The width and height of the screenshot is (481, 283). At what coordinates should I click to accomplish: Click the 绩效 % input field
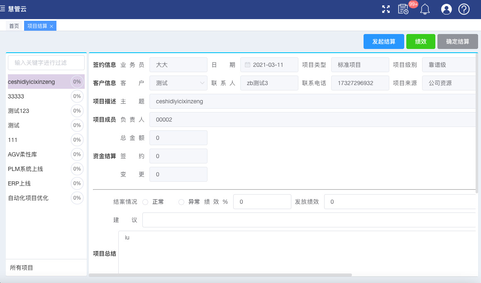point(262,202)
